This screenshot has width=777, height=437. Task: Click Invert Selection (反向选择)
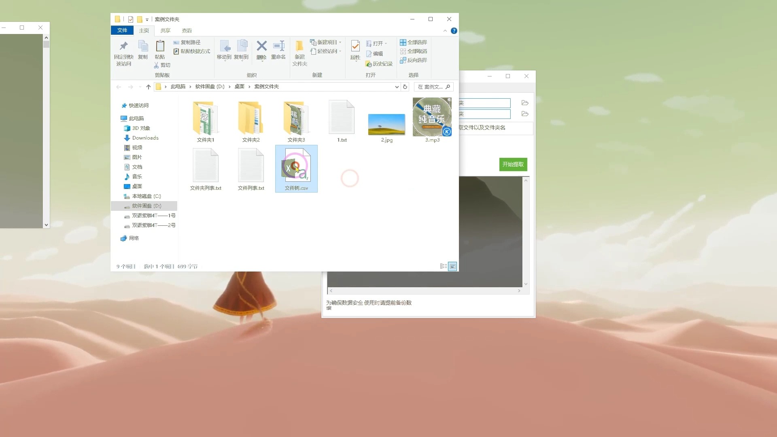tap(413, 60)
